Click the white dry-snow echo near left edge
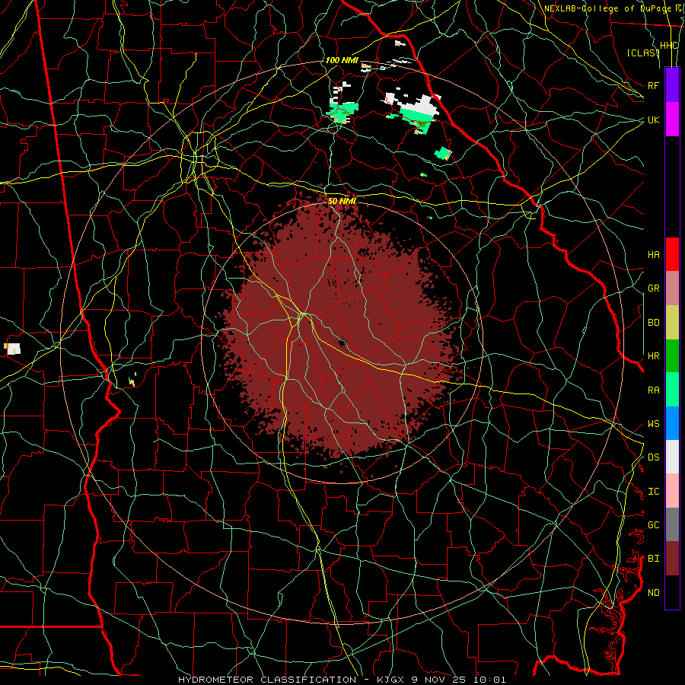 [14, 349]
